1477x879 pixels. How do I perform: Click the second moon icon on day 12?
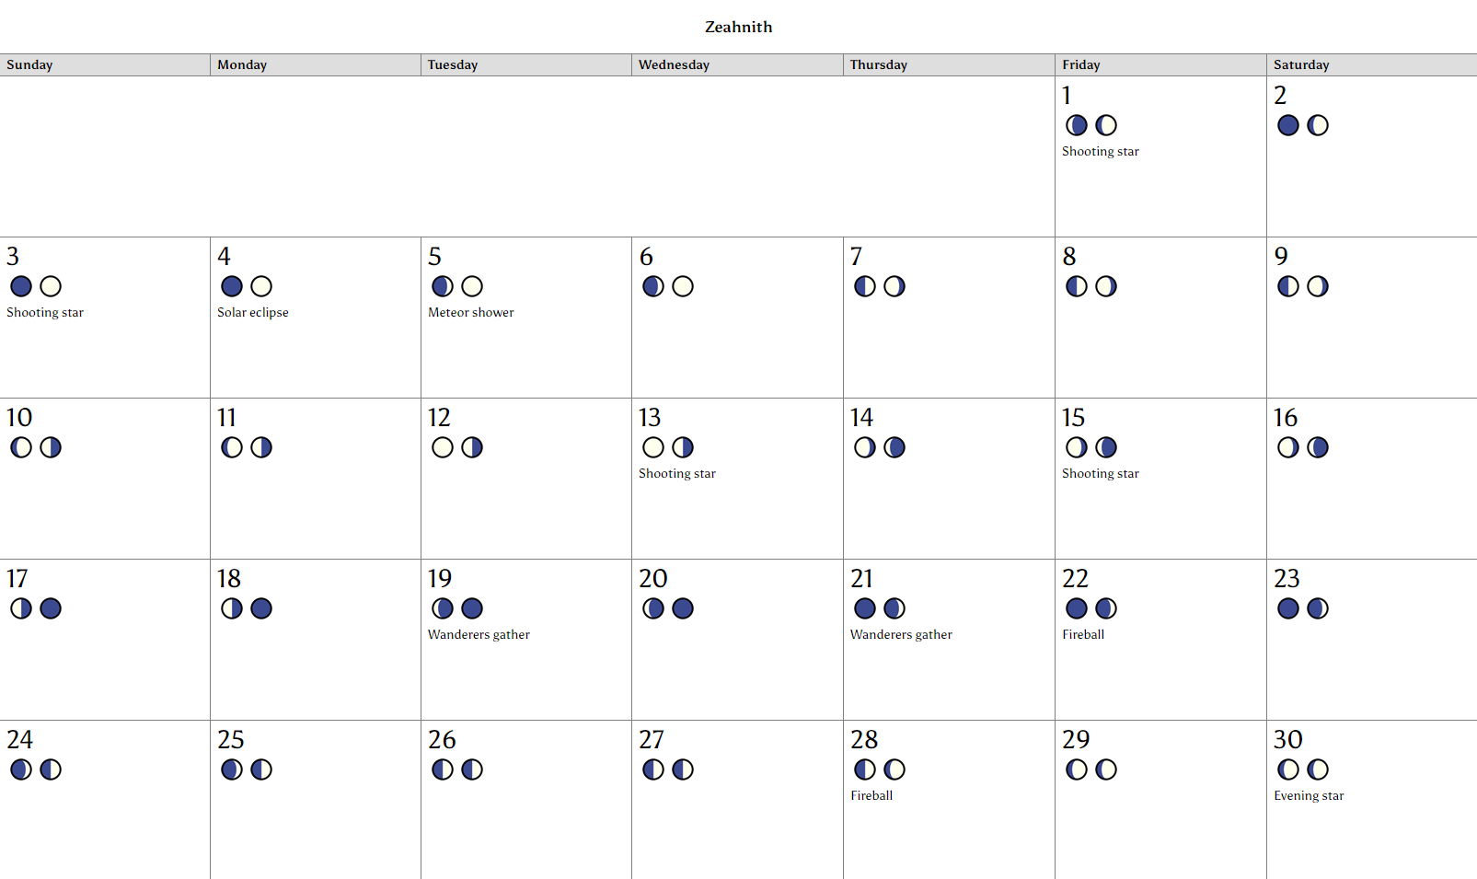point(472,447)
